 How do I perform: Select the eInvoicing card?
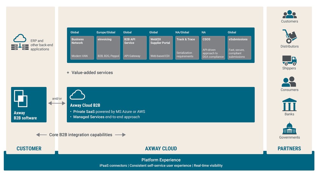pos(108,48)
